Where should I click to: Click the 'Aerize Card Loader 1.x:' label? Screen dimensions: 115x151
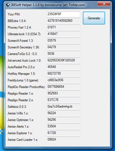tap(23, 140)
